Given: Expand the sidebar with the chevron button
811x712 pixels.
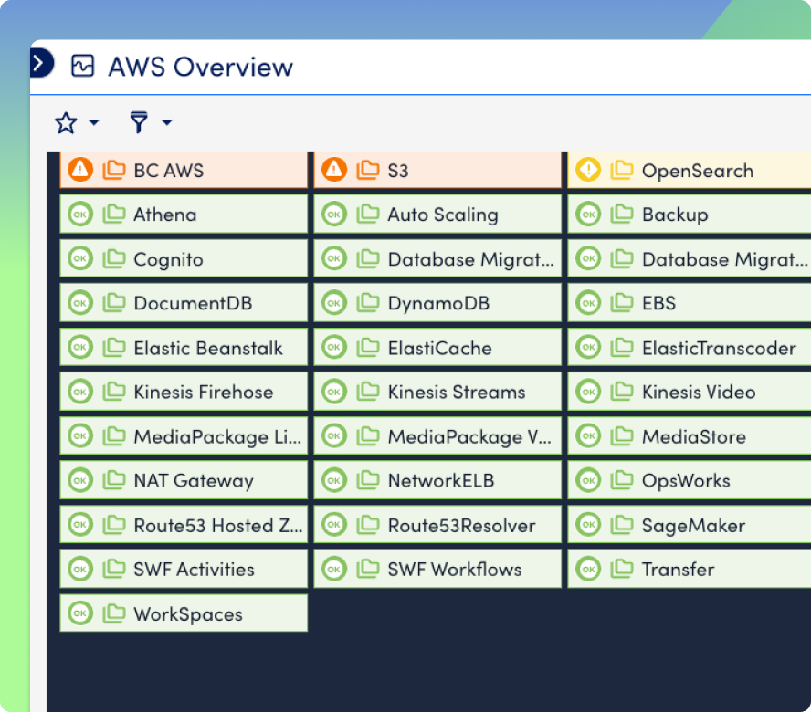Looking at the screenshot, I should pos(41,63).
